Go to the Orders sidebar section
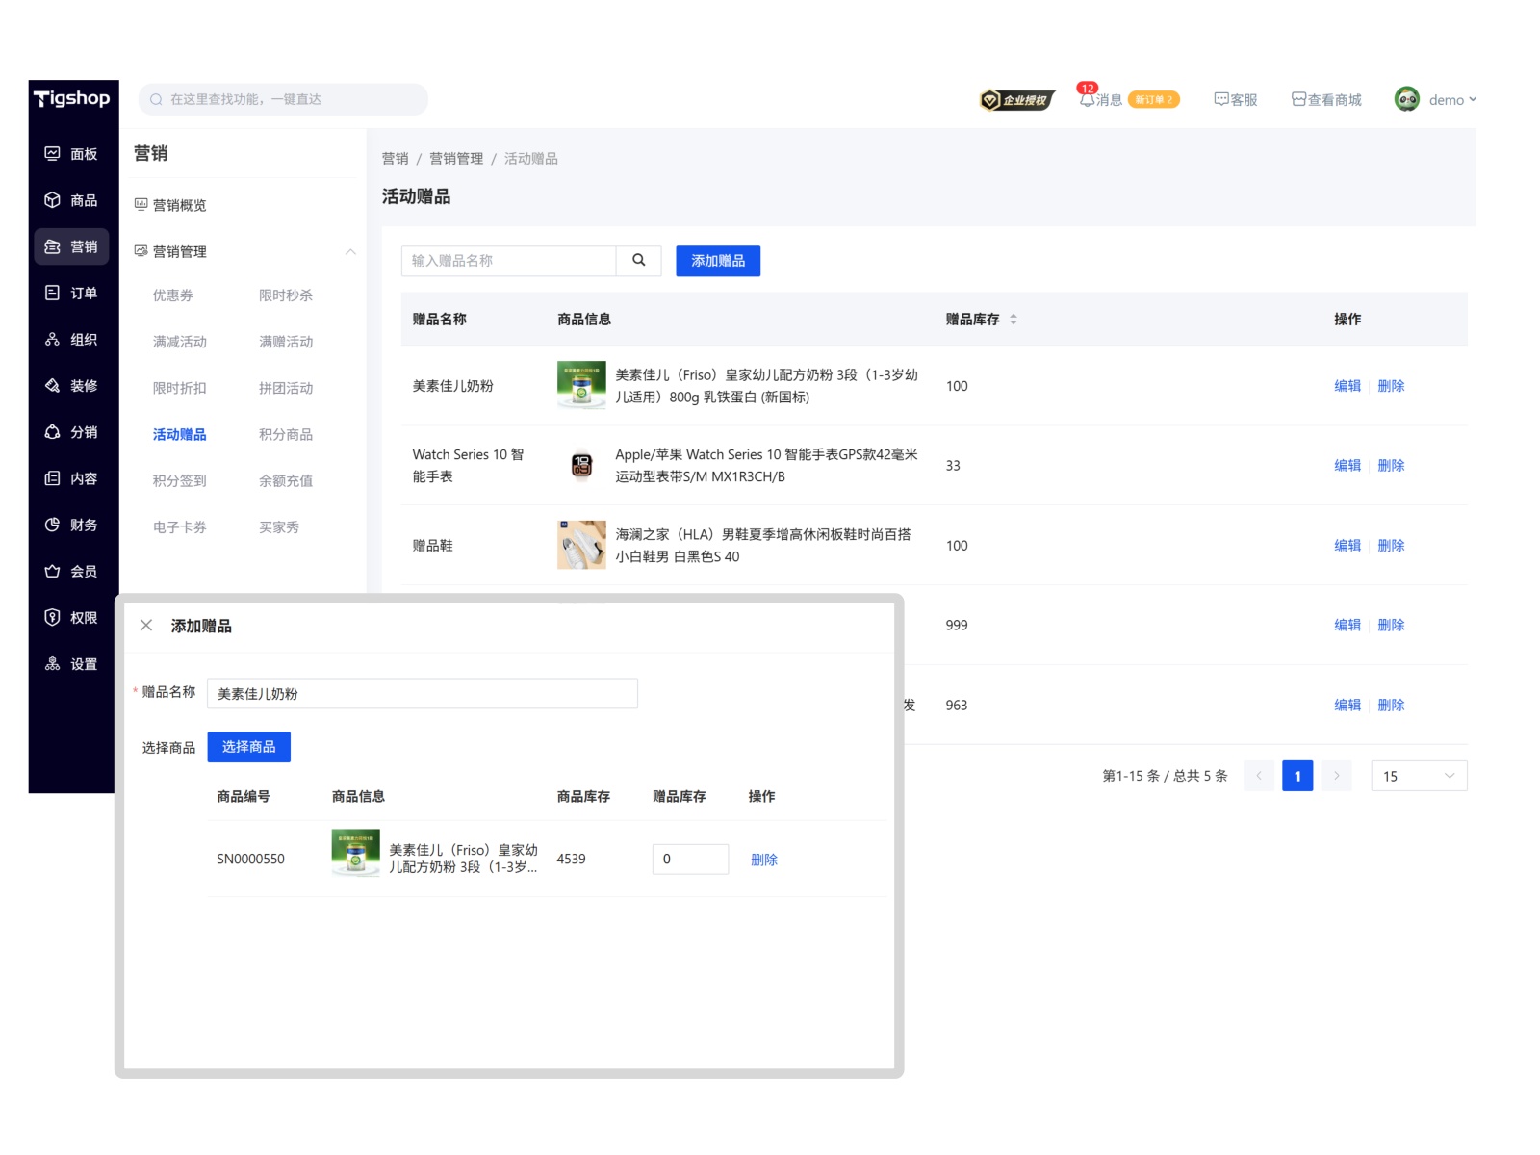The image size is (1540, 1155). coord(71,293)
